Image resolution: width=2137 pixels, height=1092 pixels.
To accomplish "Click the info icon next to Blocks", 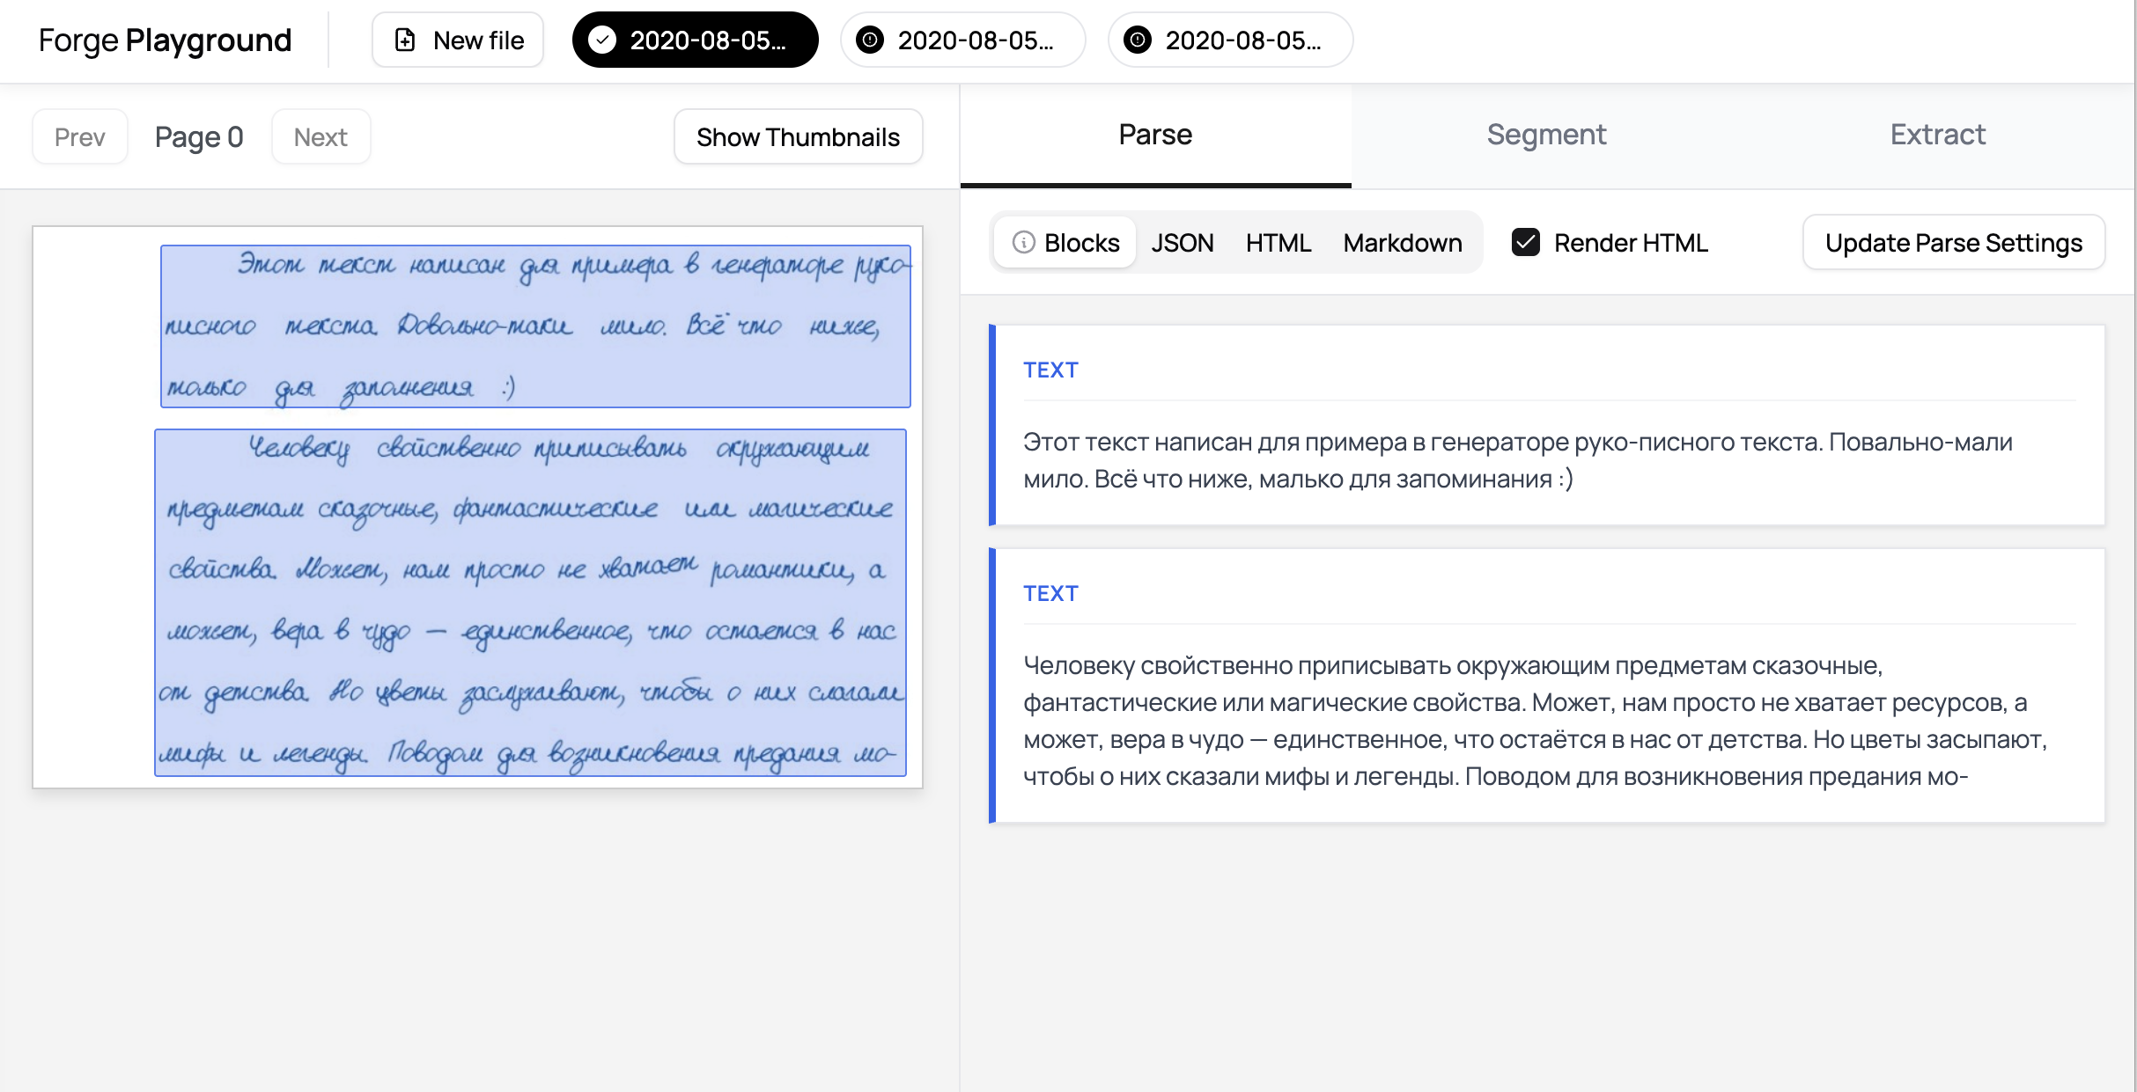I will tap(1023, 243).
